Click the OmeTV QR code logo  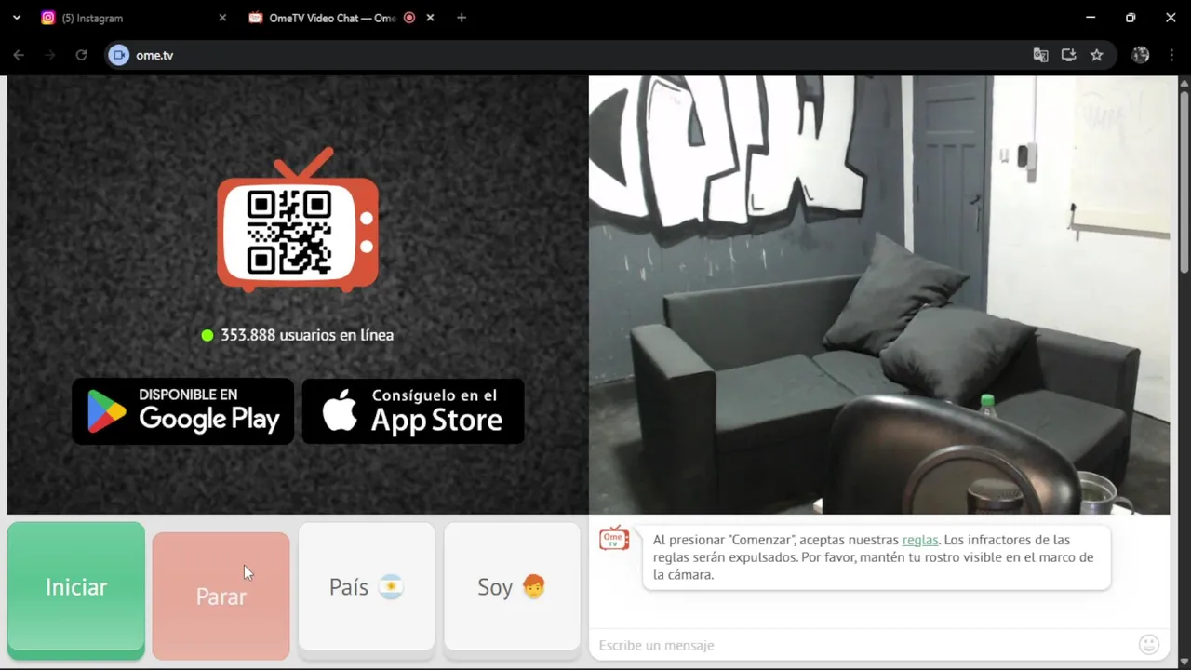(x=298, y=221)
